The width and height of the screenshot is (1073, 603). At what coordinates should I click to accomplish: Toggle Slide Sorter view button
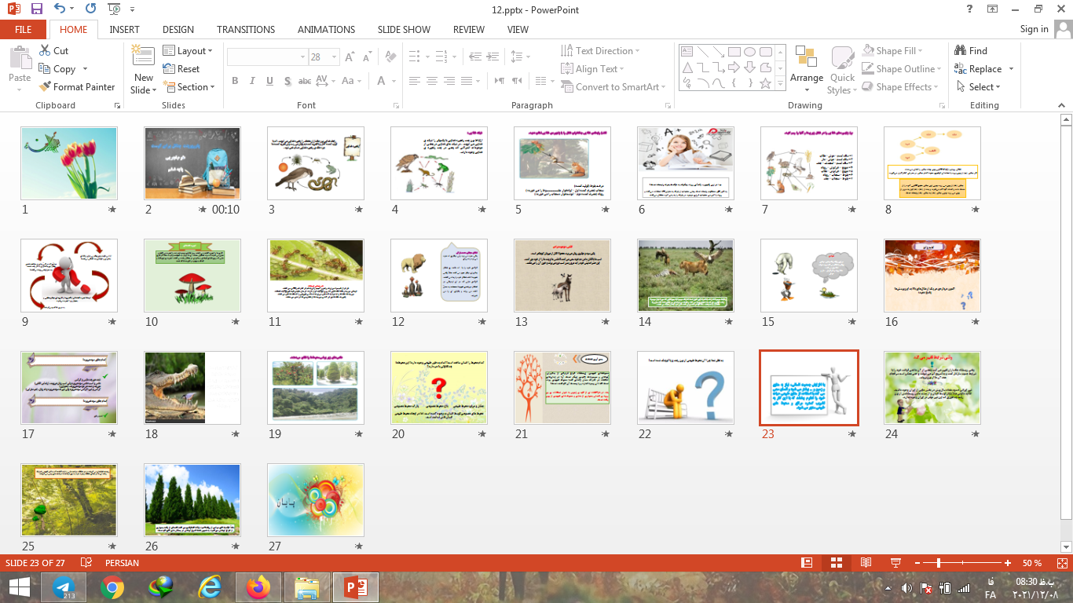837,563
